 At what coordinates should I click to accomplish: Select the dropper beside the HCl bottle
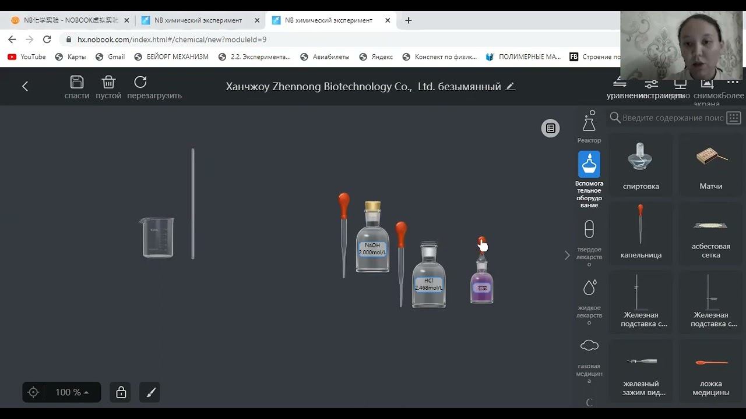coord(401,264)
